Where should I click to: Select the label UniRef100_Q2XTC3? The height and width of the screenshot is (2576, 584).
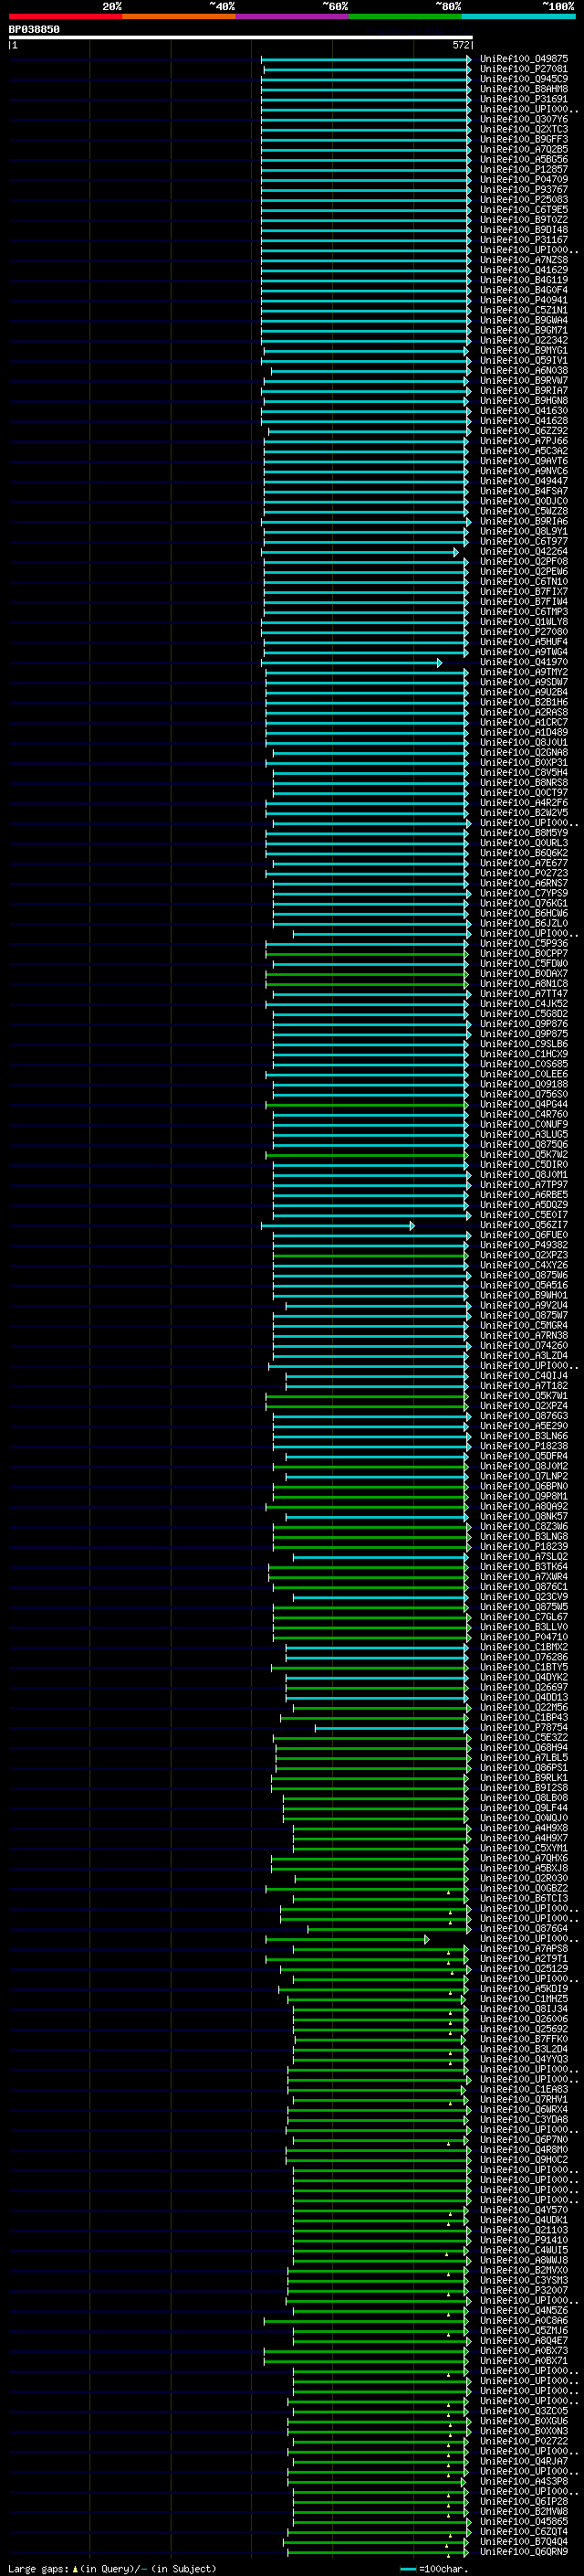click(523, 129)
